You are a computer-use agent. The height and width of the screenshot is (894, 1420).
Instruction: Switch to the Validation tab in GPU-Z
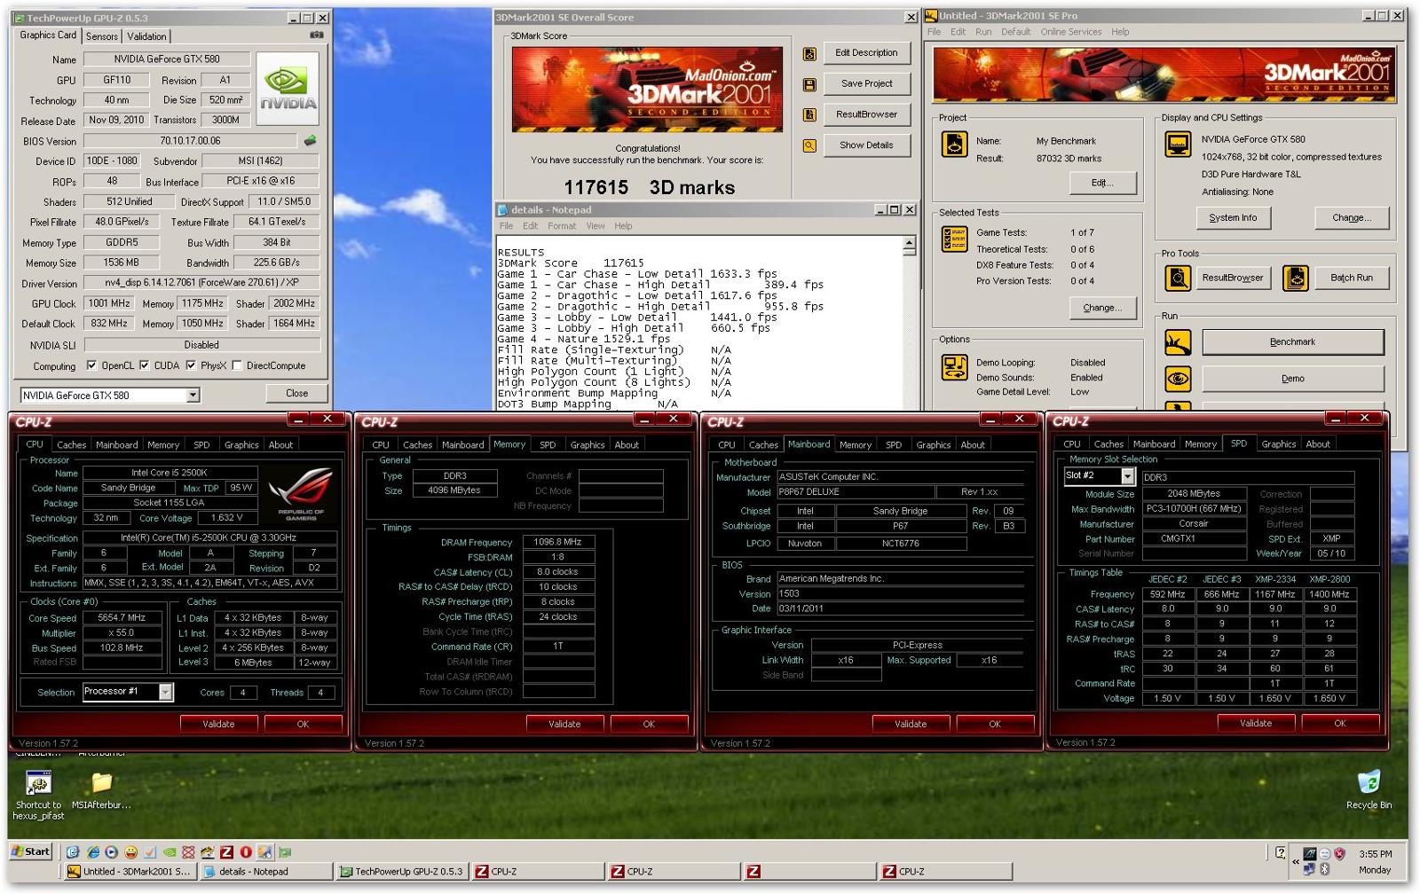pyautogui.click(x=146, y=36)
